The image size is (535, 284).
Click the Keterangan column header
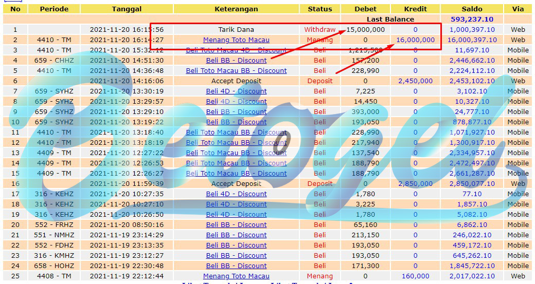click(236, 9)
